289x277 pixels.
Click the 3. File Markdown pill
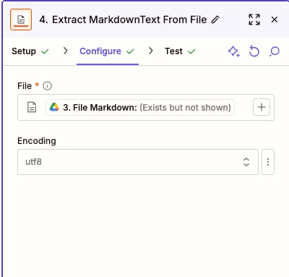click(x=140, y=107)
